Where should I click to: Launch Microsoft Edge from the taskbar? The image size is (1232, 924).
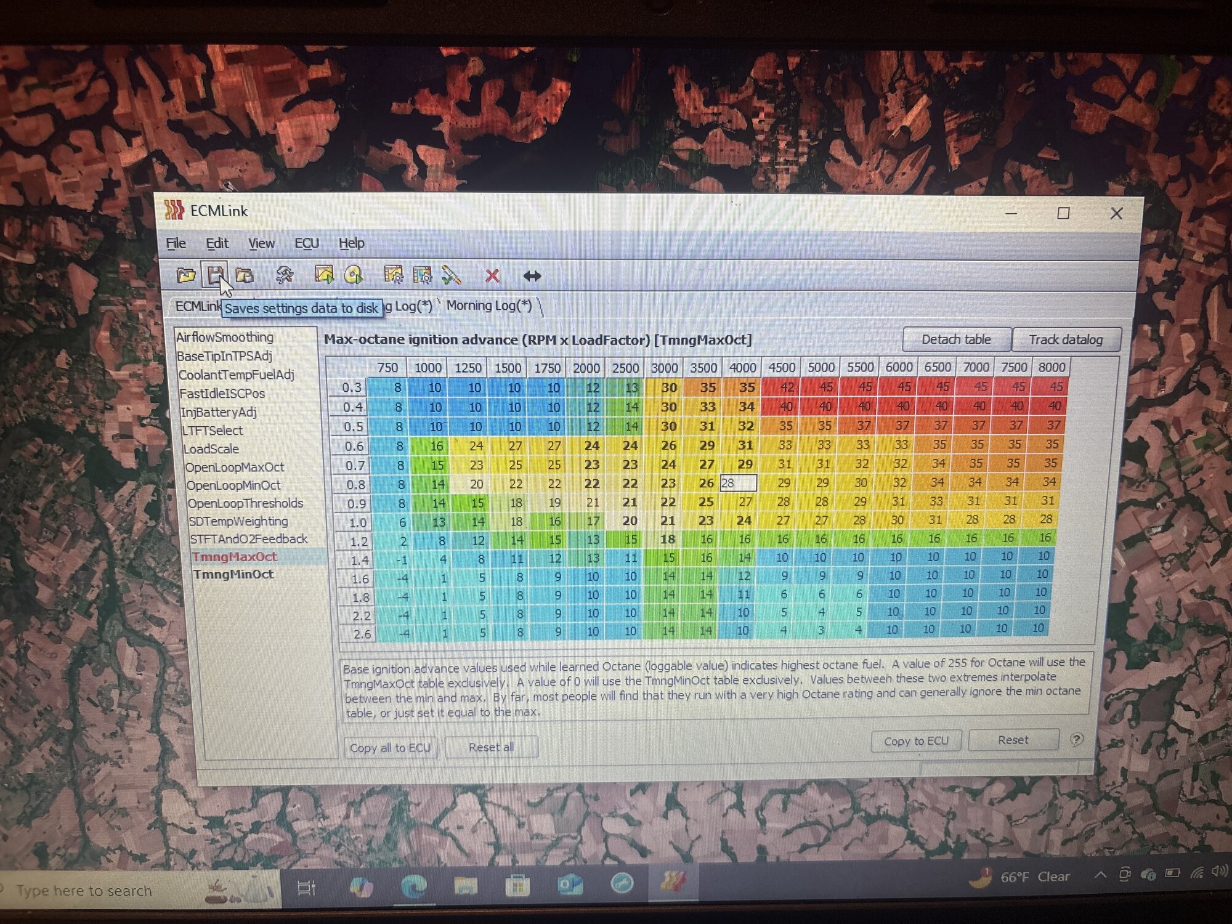(x=413, y=886)
